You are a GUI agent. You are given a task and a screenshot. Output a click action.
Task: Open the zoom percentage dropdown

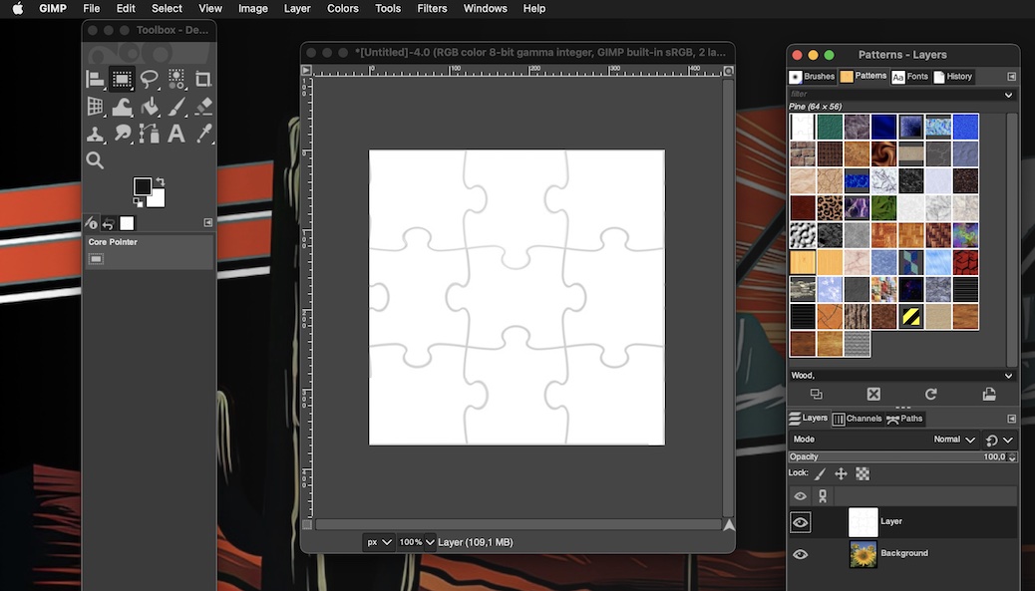[x=417, y=542]
